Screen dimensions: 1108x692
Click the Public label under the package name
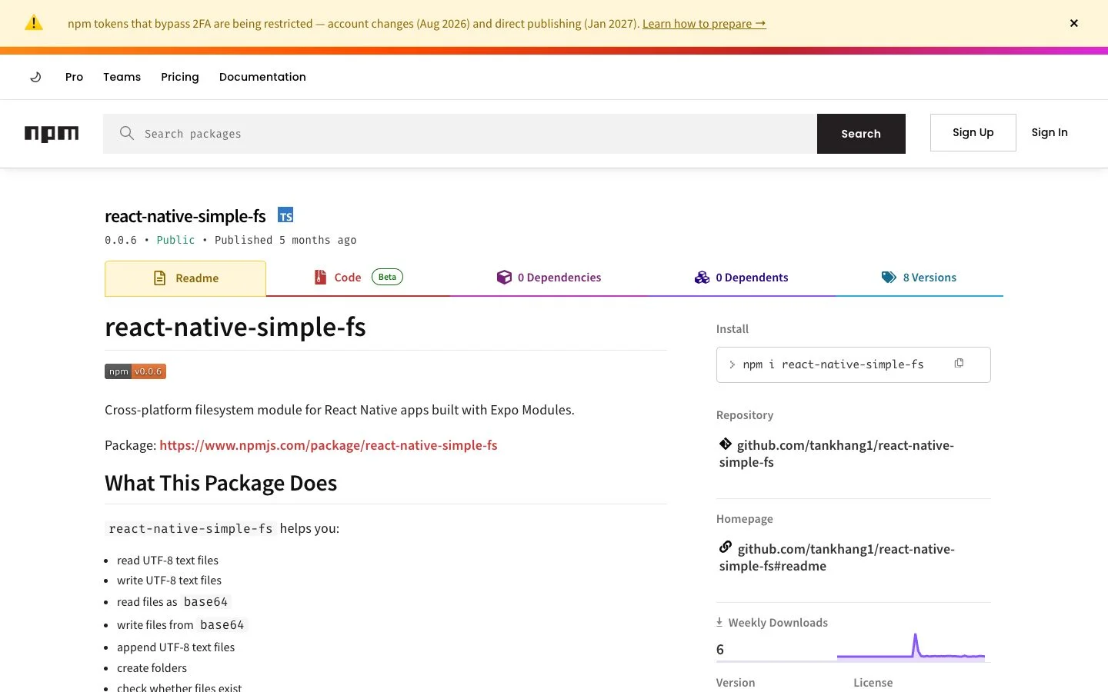[175, 240]
